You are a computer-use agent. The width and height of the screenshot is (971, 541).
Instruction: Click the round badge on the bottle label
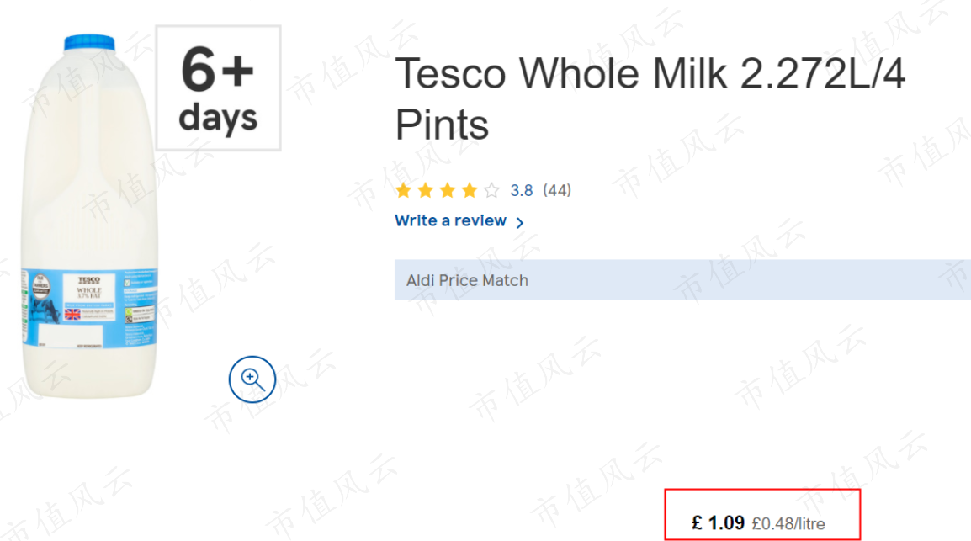pyautogui.click(x=41, y=286)
